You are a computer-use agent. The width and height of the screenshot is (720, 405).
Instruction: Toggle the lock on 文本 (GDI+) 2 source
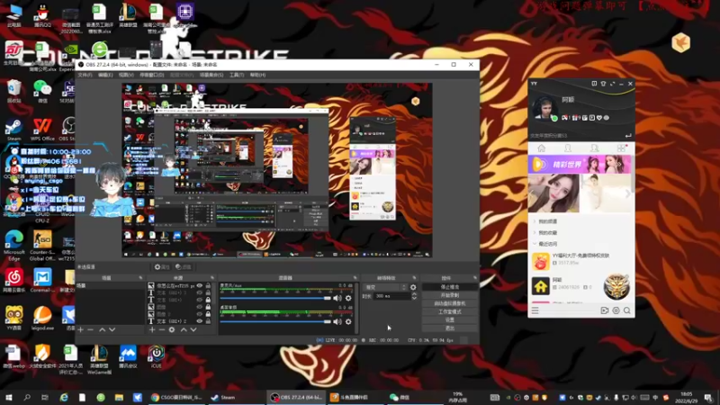208,321
